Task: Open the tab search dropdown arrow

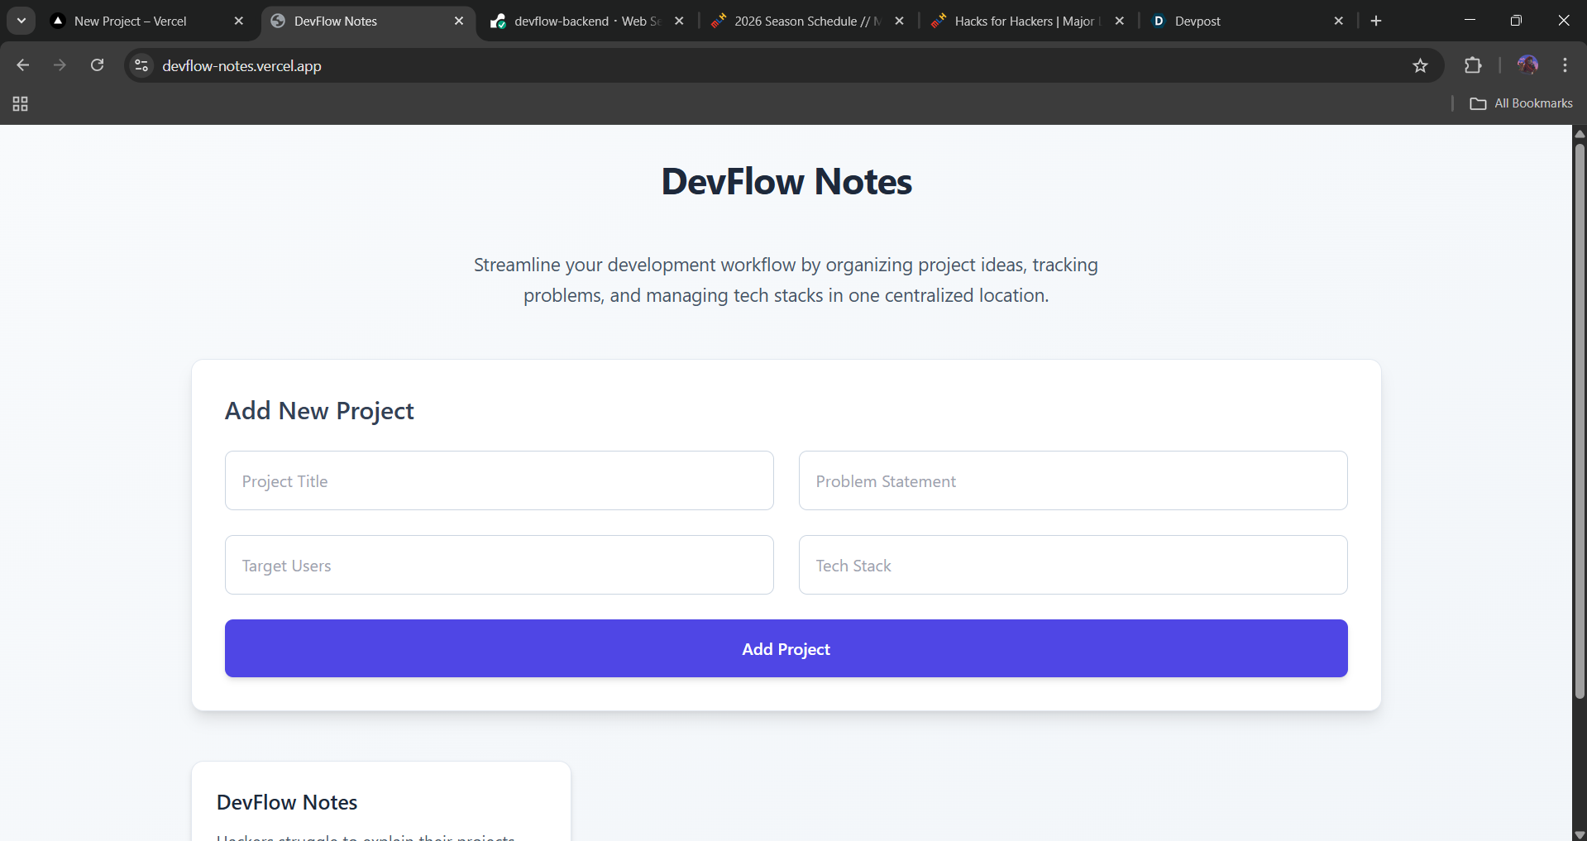Action: click(22, 21)
